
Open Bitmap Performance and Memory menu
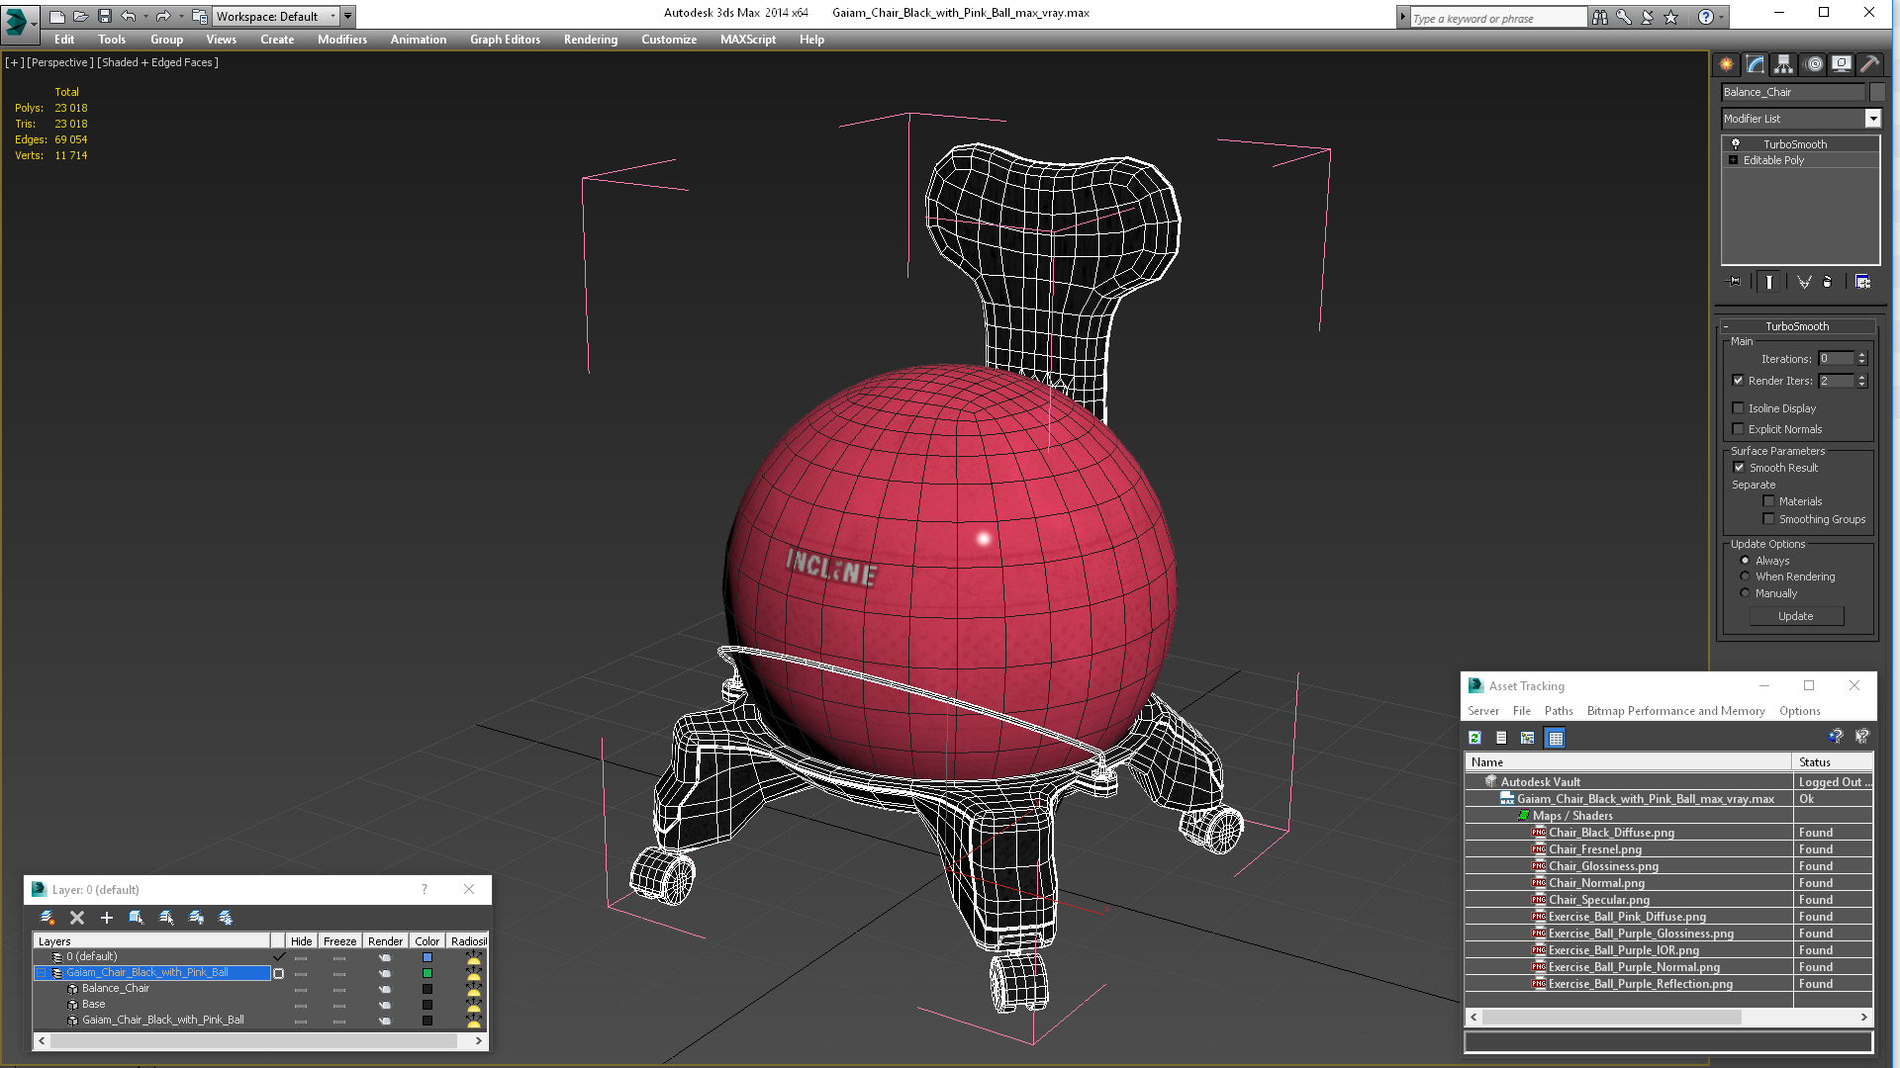pyautogui.click(x=1675, y=711)
